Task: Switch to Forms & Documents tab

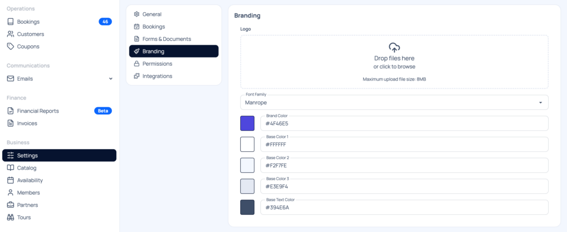Action: click(x=166, y=39)
